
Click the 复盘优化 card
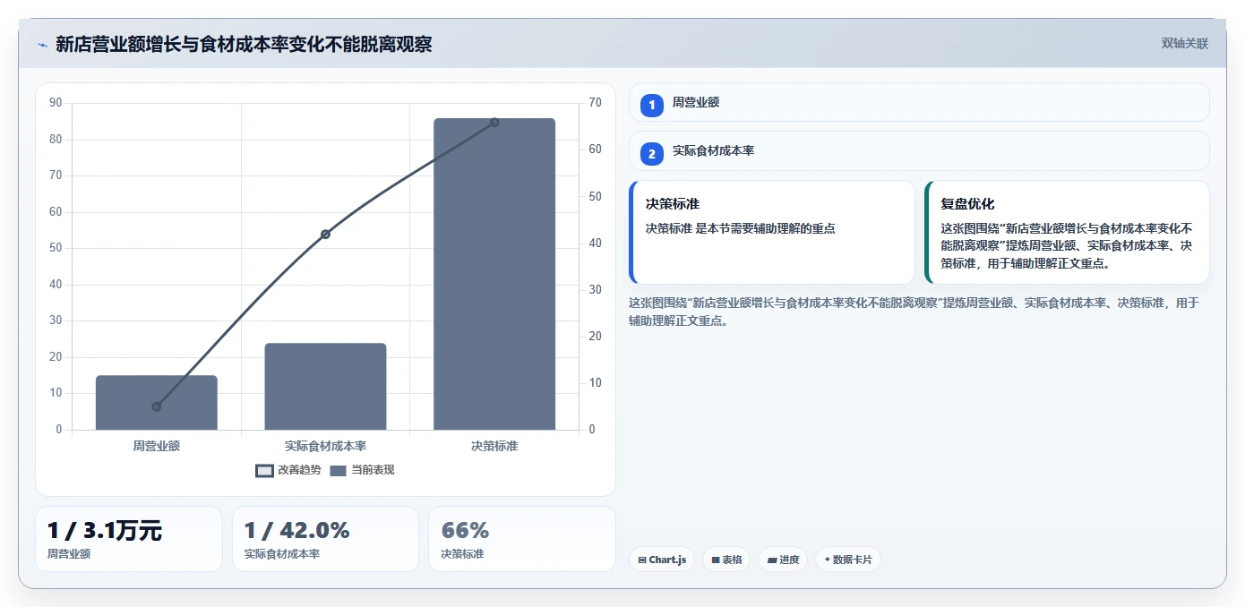1067,233
